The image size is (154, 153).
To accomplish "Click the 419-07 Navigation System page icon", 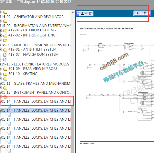I will click(x=5, y=55).
